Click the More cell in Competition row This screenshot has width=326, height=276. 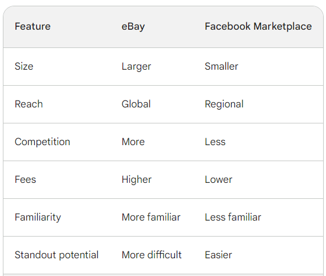point(133,142)
